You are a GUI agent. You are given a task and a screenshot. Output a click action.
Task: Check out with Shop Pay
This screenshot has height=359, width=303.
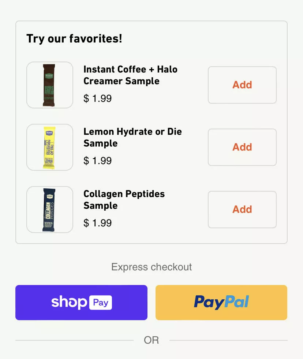click(81, 303)
